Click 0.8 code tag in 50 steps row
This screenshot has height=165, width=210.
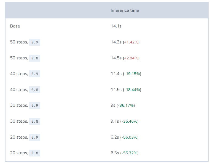[x=35, y=58]
